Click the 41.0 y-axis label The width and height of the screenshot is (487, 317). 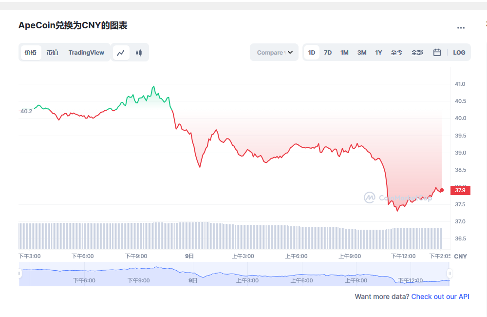[460, 84]
